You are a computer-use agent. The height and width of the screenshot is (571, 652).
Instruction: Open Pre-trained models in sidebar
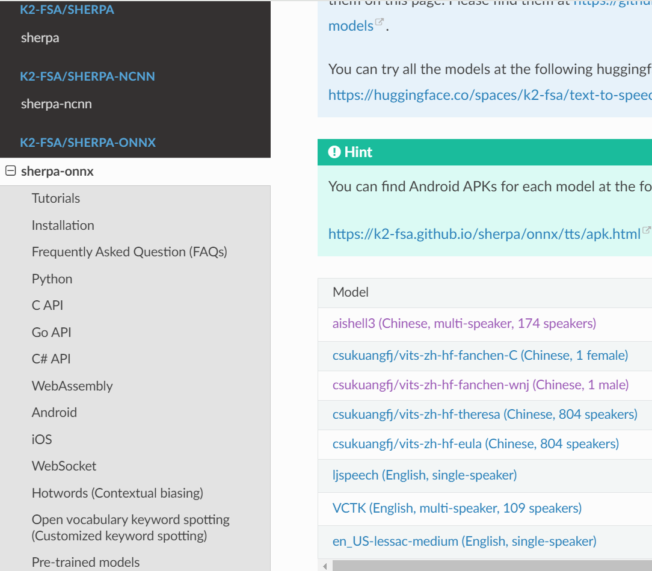click(85, 563)
